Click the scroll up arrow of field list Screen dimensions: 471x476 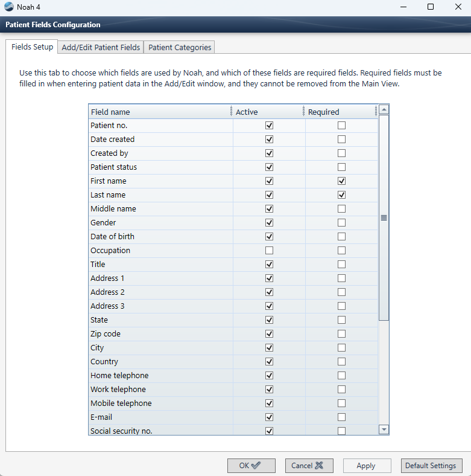384,109
